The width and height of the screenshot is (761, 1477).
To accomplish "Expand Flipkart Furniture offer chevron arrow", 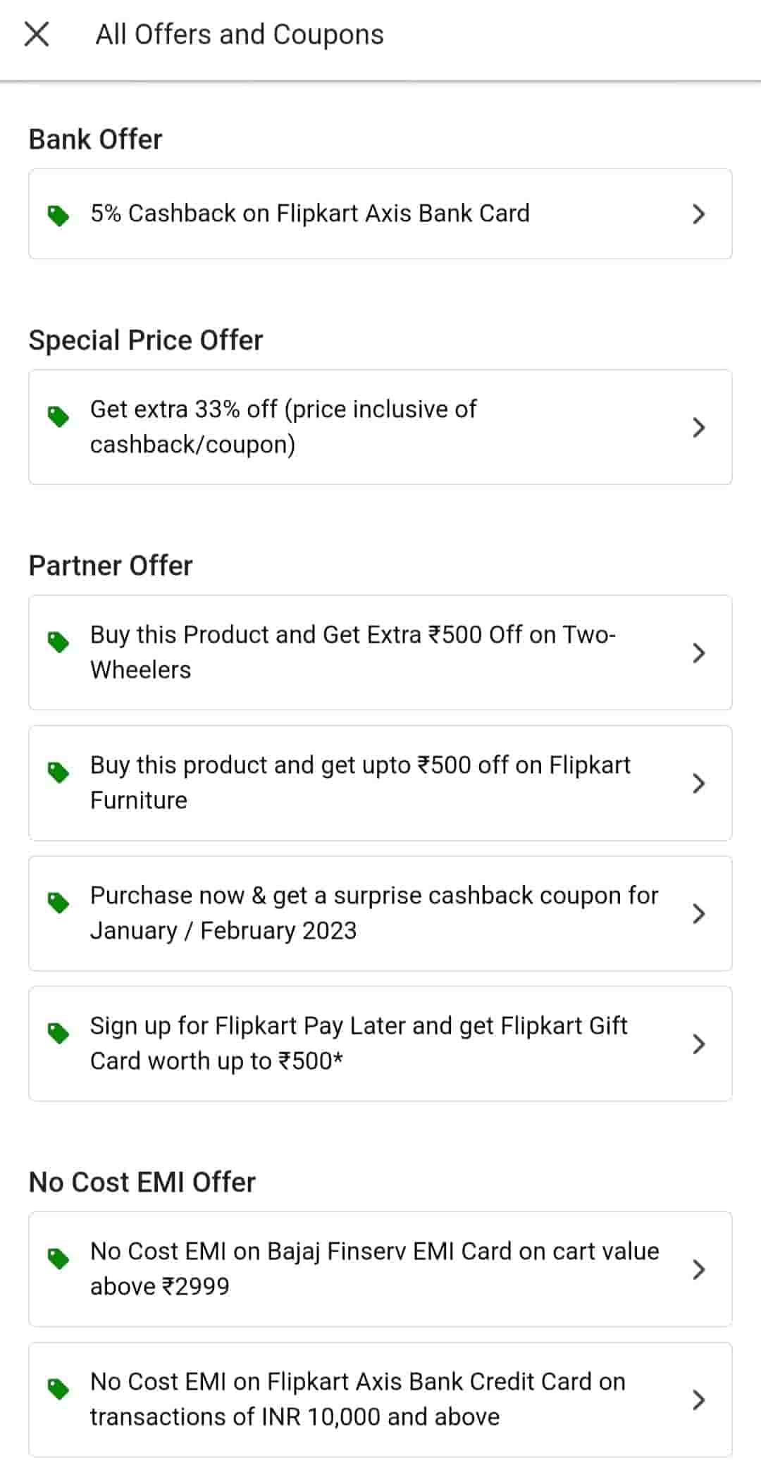I will [x=698, y=783].
